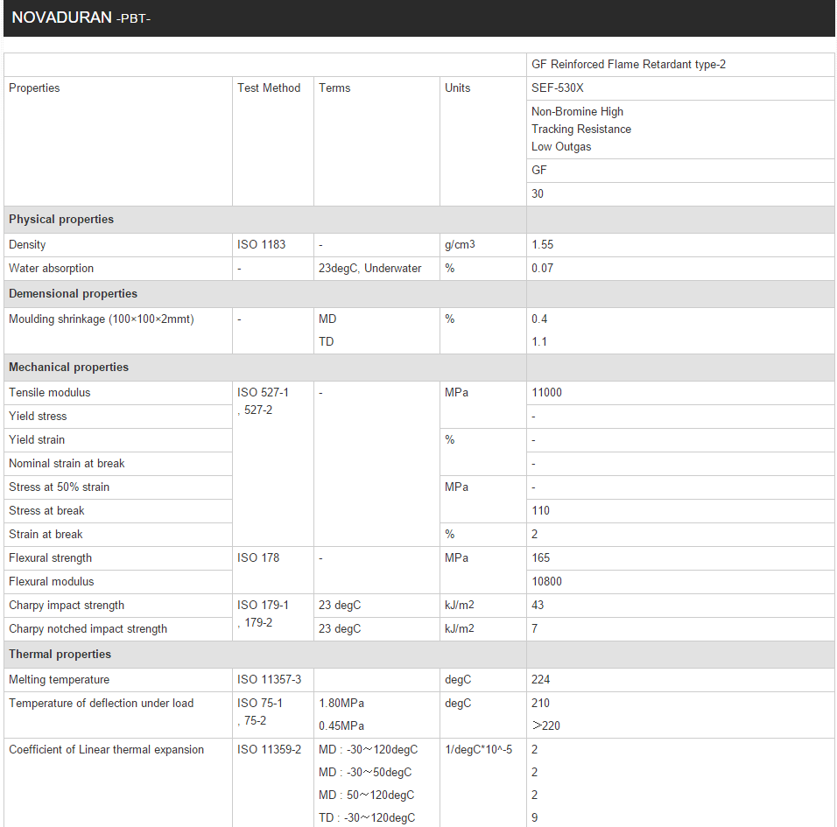Select the 'Stress at break' row label
This screenshot has width=837, height=827.
point(46,510)
